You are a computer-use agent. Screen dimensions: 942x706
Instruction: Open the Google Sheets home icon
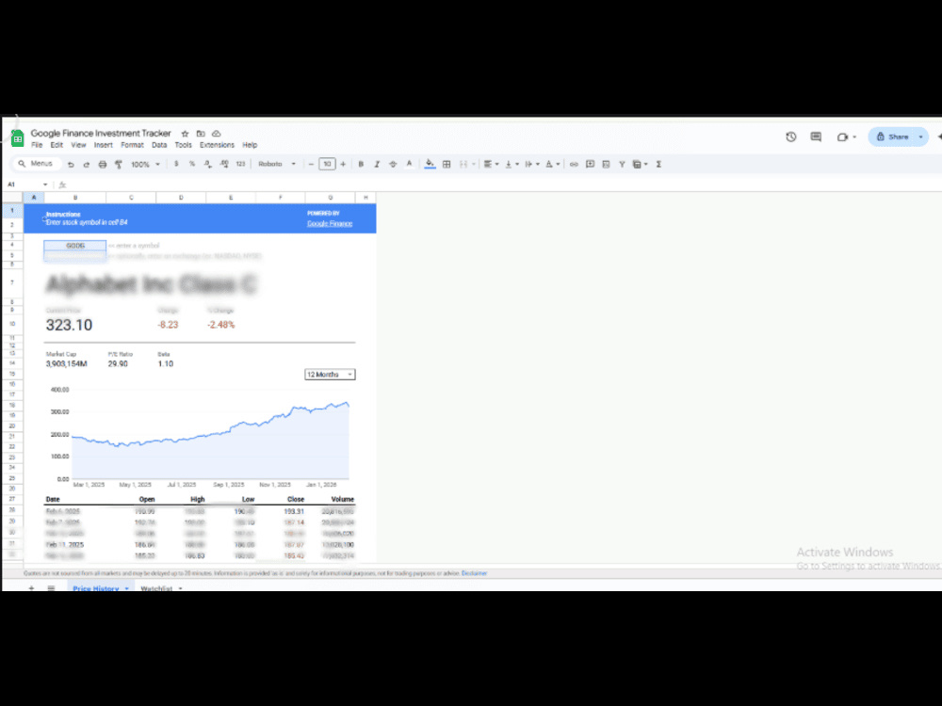click(x=17, y=138)
